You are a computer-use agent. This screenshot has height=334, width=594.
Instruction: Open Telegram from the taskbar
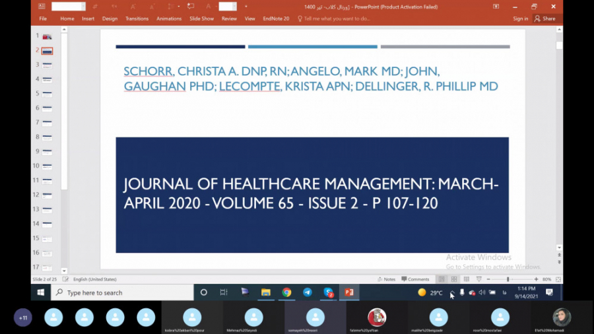(308, 292)
